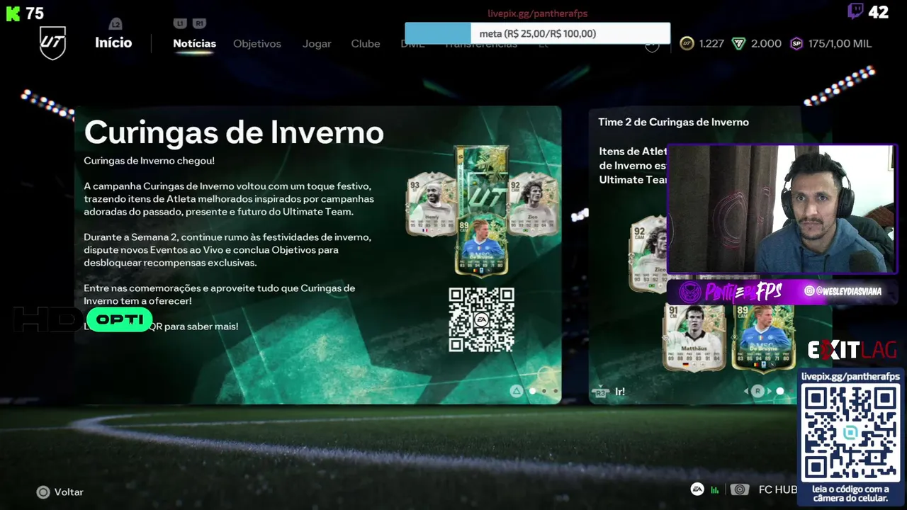Screen dimensions: 907x510
Task: Click the circle button icon beside Voltar
Action: pyautogui.click(x=43, y=492)
